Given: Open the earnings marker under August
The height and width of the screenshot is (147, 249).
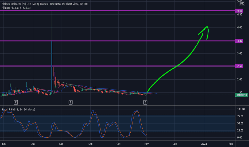Looking at the screenshot, I should pyautogui.click(x=71, y=102).
